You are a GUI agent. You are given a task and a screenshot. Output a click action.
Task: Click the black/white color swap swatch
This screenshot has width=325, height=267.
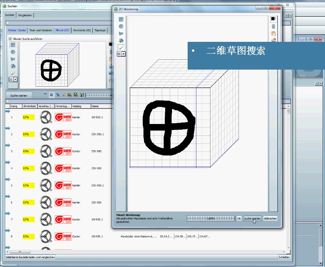pos(273,19)
